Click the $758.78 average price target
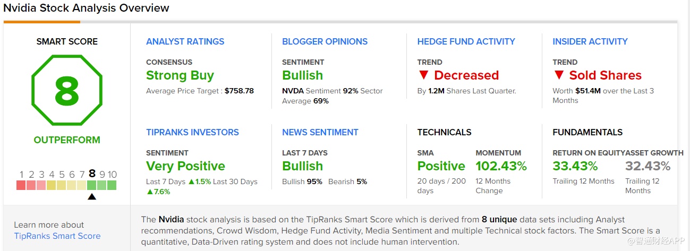The image size is (690, 251). (x=239, y=91)
